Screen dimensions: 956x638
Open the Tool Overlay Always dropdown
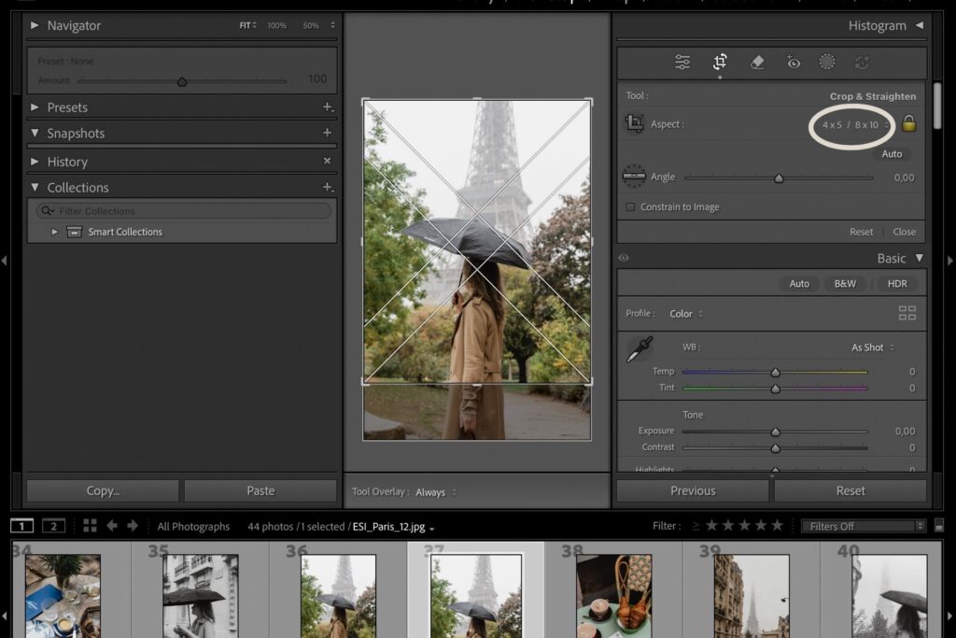436,492
